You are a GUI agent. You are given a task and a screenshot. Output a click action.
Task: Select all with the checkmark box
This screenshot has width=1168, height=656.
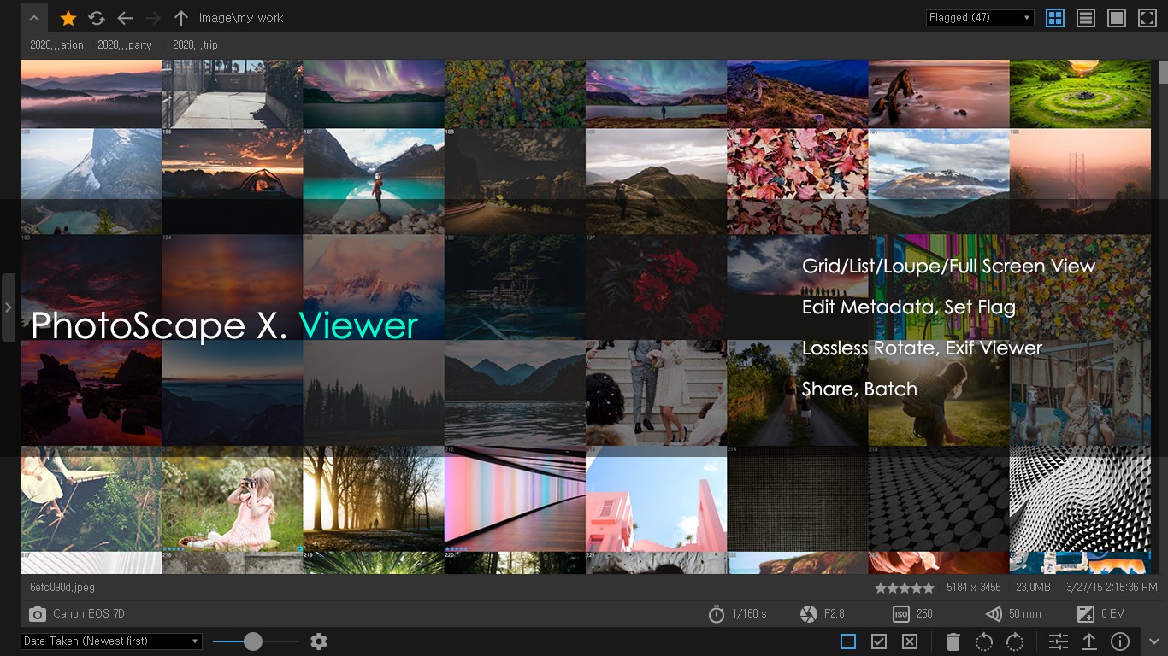[879, 641]
